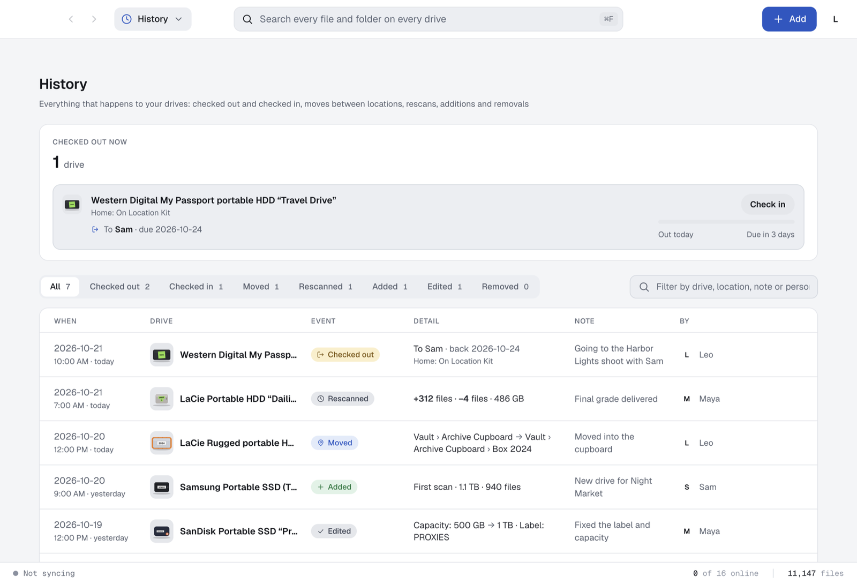
Task: Show only Rescanned events
Action: click(325, 287)
